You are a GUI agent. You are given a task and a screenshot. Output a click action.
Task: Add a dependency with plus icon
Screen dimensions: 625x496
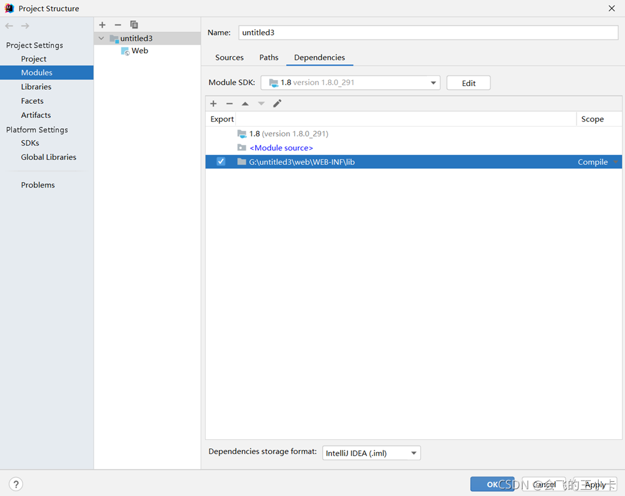point(213,103)
